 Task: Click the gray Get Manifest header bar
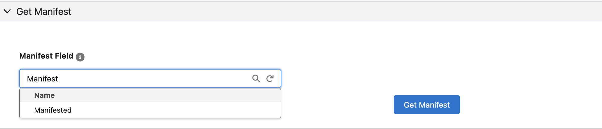[x=299, y=11]
